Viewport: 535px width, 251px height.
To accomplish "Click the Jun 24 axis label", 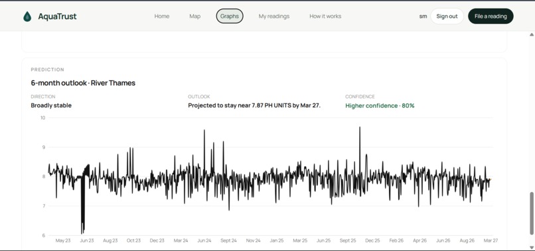I will 204,240.
